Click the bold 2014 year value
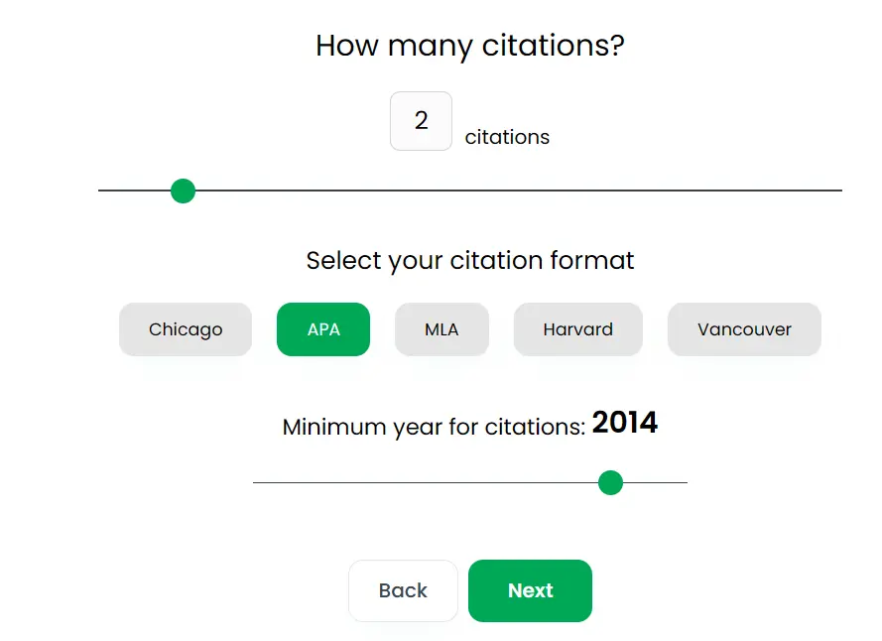 tap(625, 424)
